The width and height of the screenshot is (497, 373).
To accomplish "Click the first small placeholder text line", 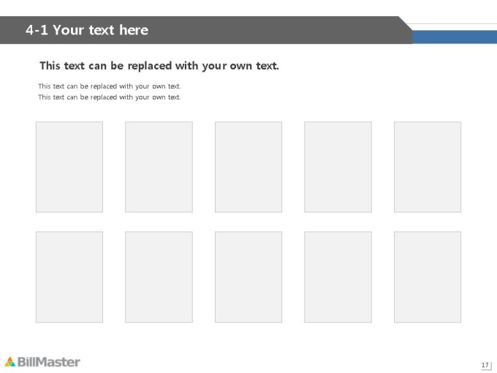I will 110,86.
